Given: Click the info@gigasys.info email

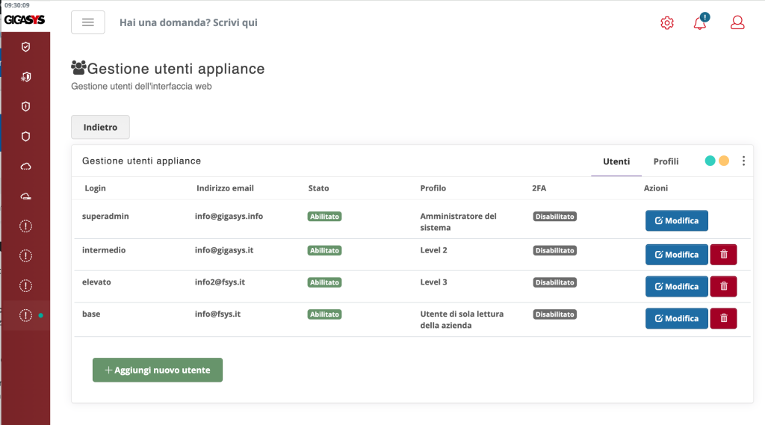Looking at the screenshot, I should coord(229,216).
